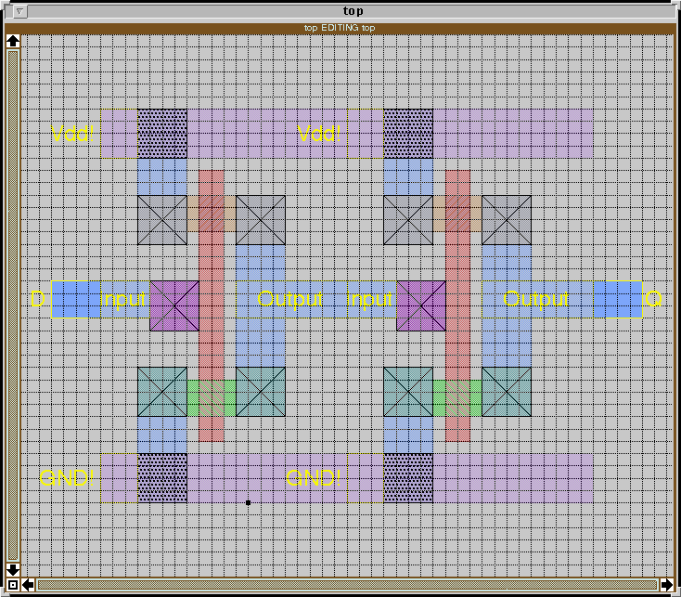Screen dimensions: 681x597
Task: Select second inverter's PMOS gate on tan diffusion
Action: click(457, 214)
